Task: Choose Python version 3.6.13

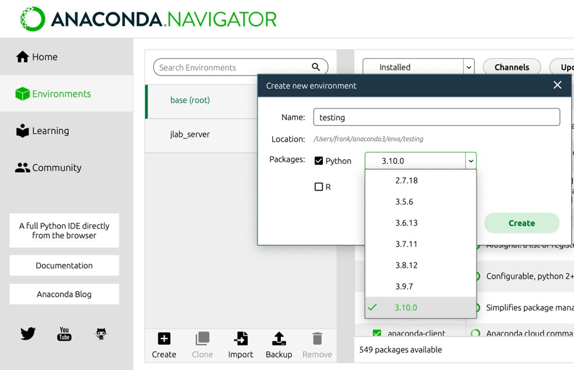Action: pos(421,223)
